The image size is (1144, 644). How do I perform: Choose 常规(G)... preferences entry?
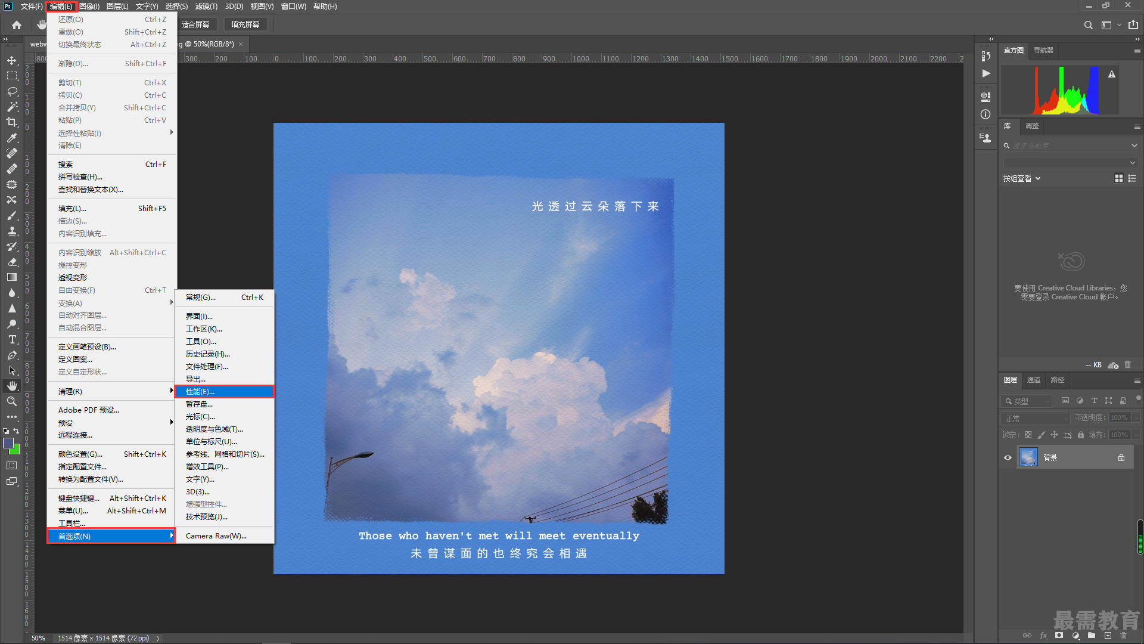click(225, 297)
